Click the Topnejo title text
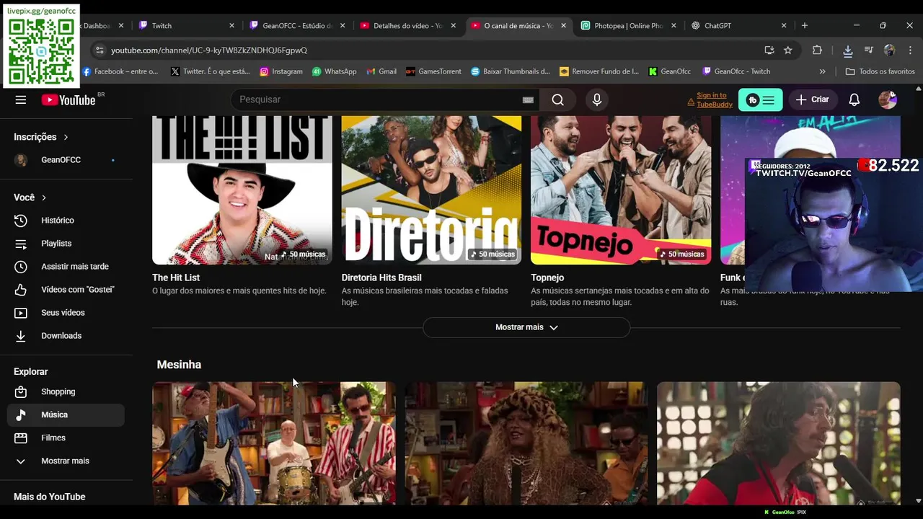Screen dimensions: 923x519 pyautogui.click(x=547, y=278)
